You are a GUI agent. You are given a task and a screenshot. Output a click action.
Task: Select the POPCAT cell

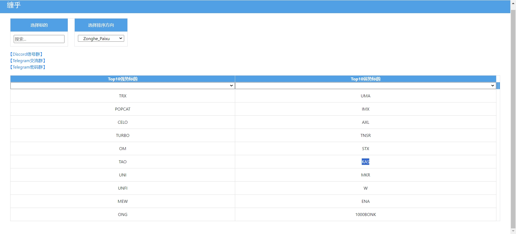123,109
